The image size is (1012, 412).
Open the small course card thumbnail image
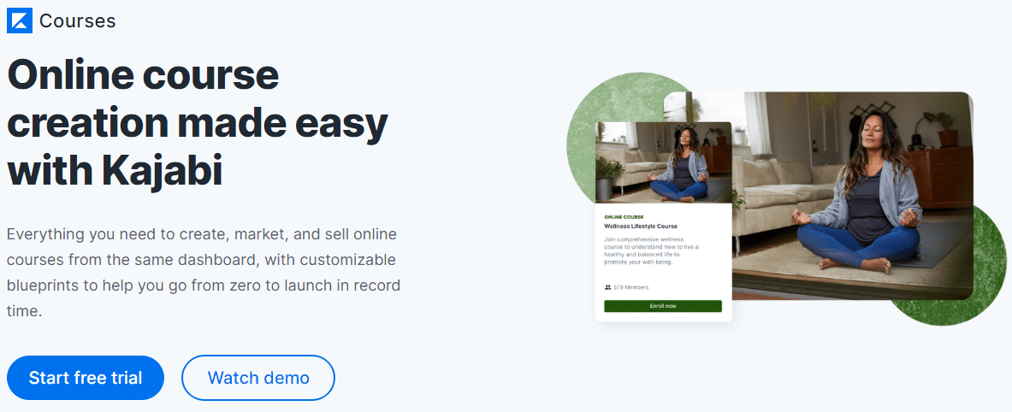click(663, 162)
